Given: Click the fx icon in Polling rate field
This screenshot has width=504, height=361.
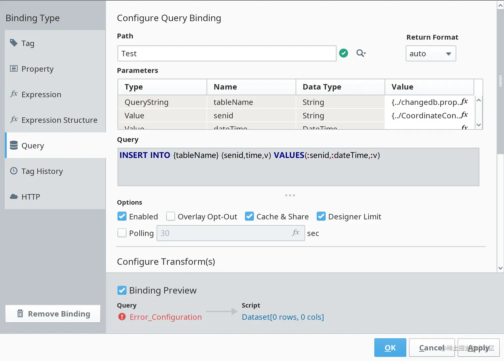Looking at the screenshot, I should tap(296, 233).
